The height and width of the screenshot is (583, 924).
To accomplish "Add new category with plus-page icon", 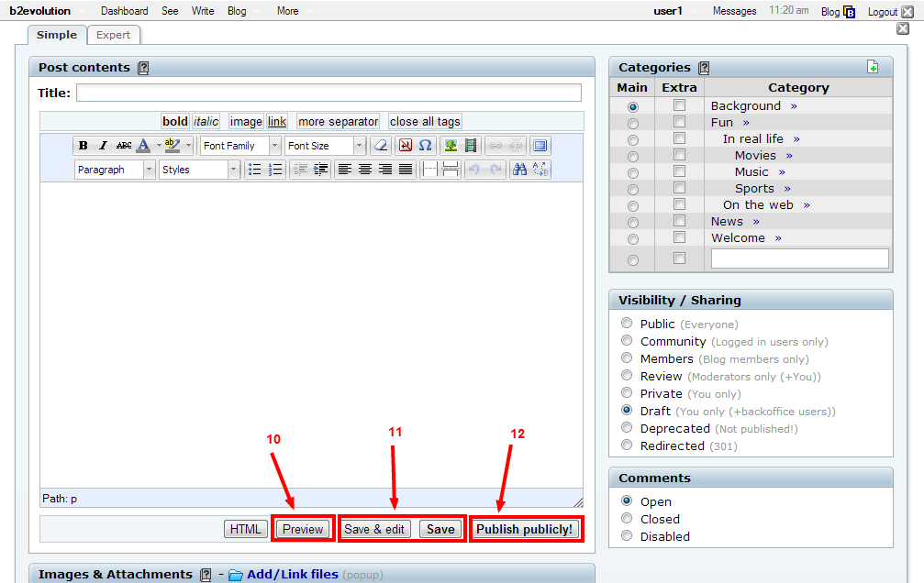I will (873, 67).
